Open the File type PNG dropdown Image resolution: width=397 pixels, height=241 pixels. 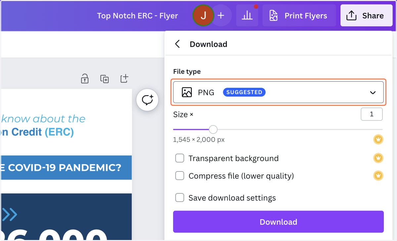278,92
